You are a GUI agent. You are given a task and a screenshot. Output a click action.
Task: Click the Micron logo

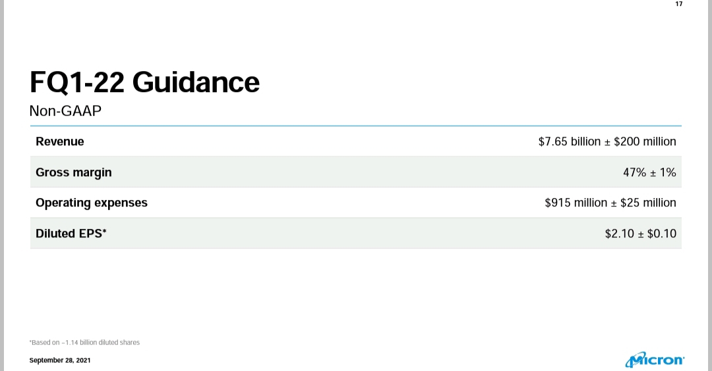pyautogui.click(x=655, y=359)
